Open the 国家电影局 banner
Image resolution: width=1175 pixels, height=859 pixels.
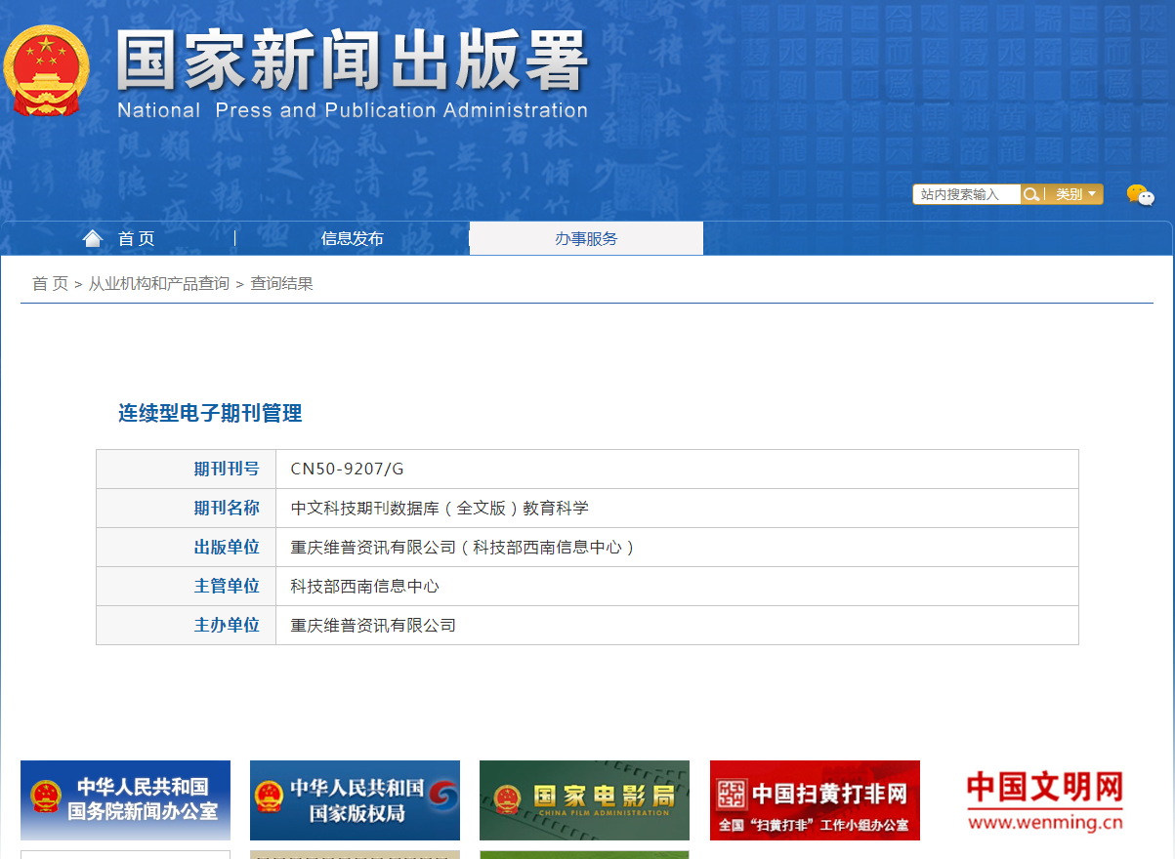click(x=584, y=800)
